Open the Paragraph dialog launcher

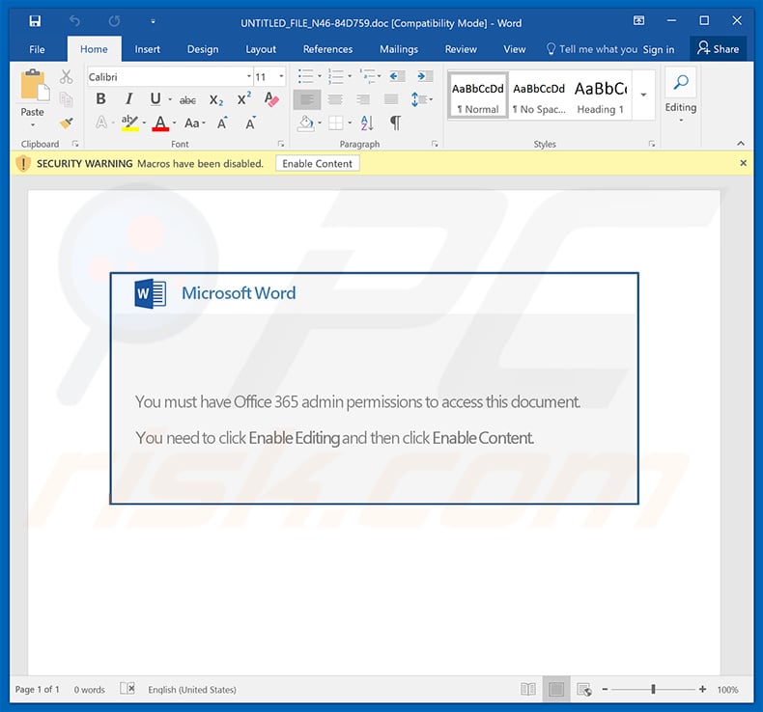tap(435, 144)
